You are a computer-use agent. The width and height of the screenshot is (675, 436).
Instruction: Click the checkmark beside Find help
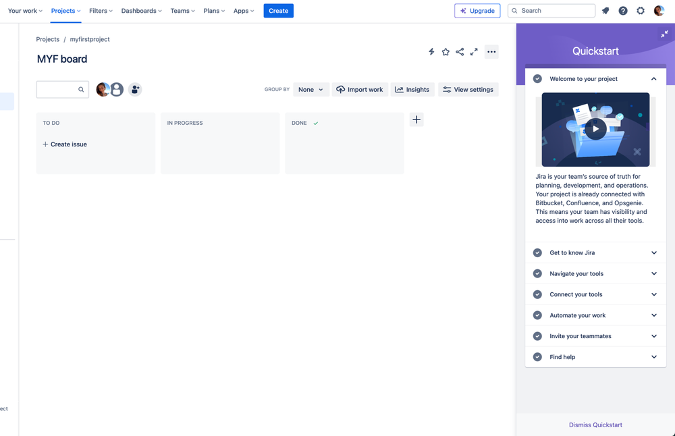pos(537,357)
